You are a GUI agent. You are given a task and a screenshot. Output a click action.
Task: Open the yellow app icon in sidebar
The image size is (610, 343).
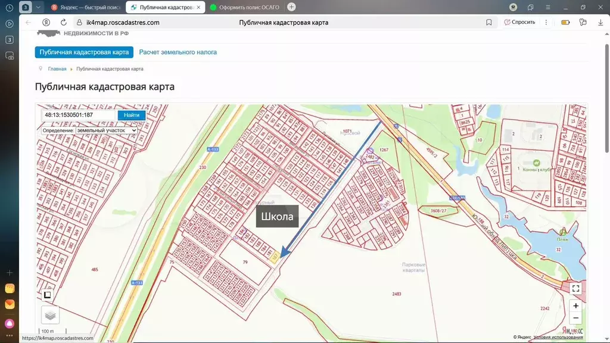pyautogui.click(x=10, y=289)
